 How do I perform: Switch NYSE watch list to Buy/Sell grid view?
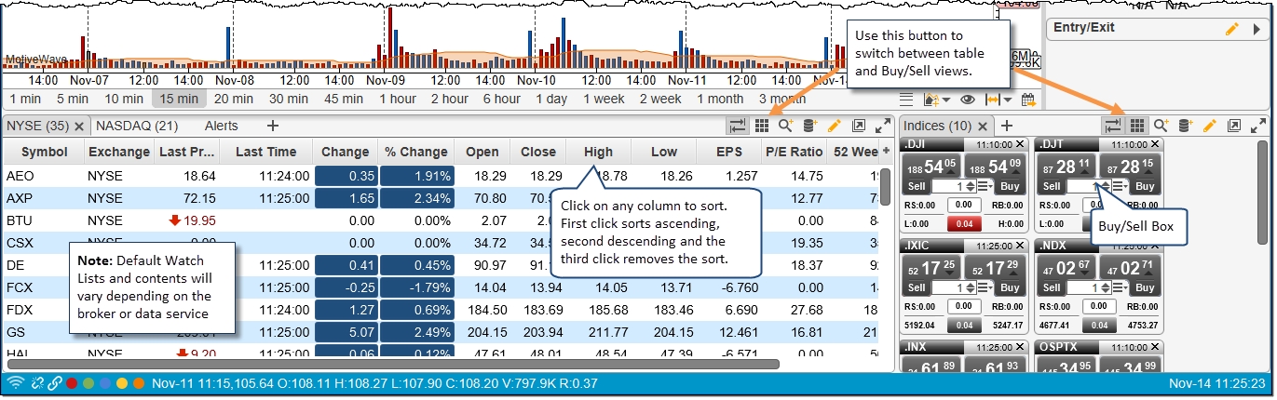point(761,126)
